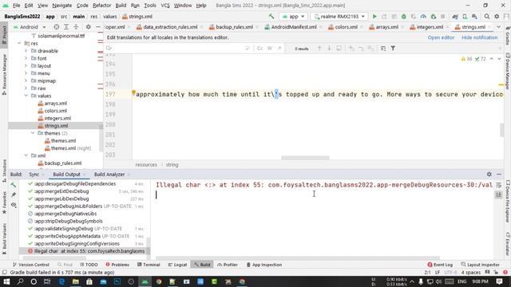
Task: Click Open editor link
Action: tap(441, 37)
